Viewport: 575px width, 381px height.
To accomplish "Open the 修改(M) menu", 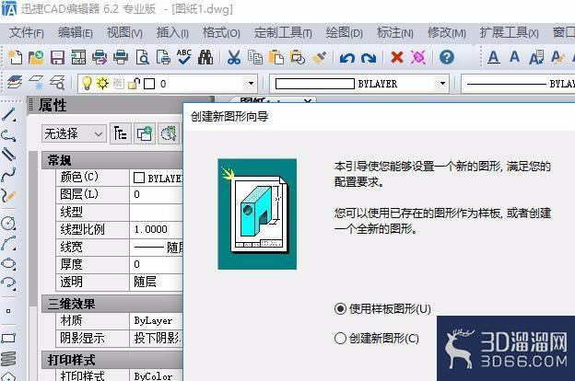I will point(447,33).
